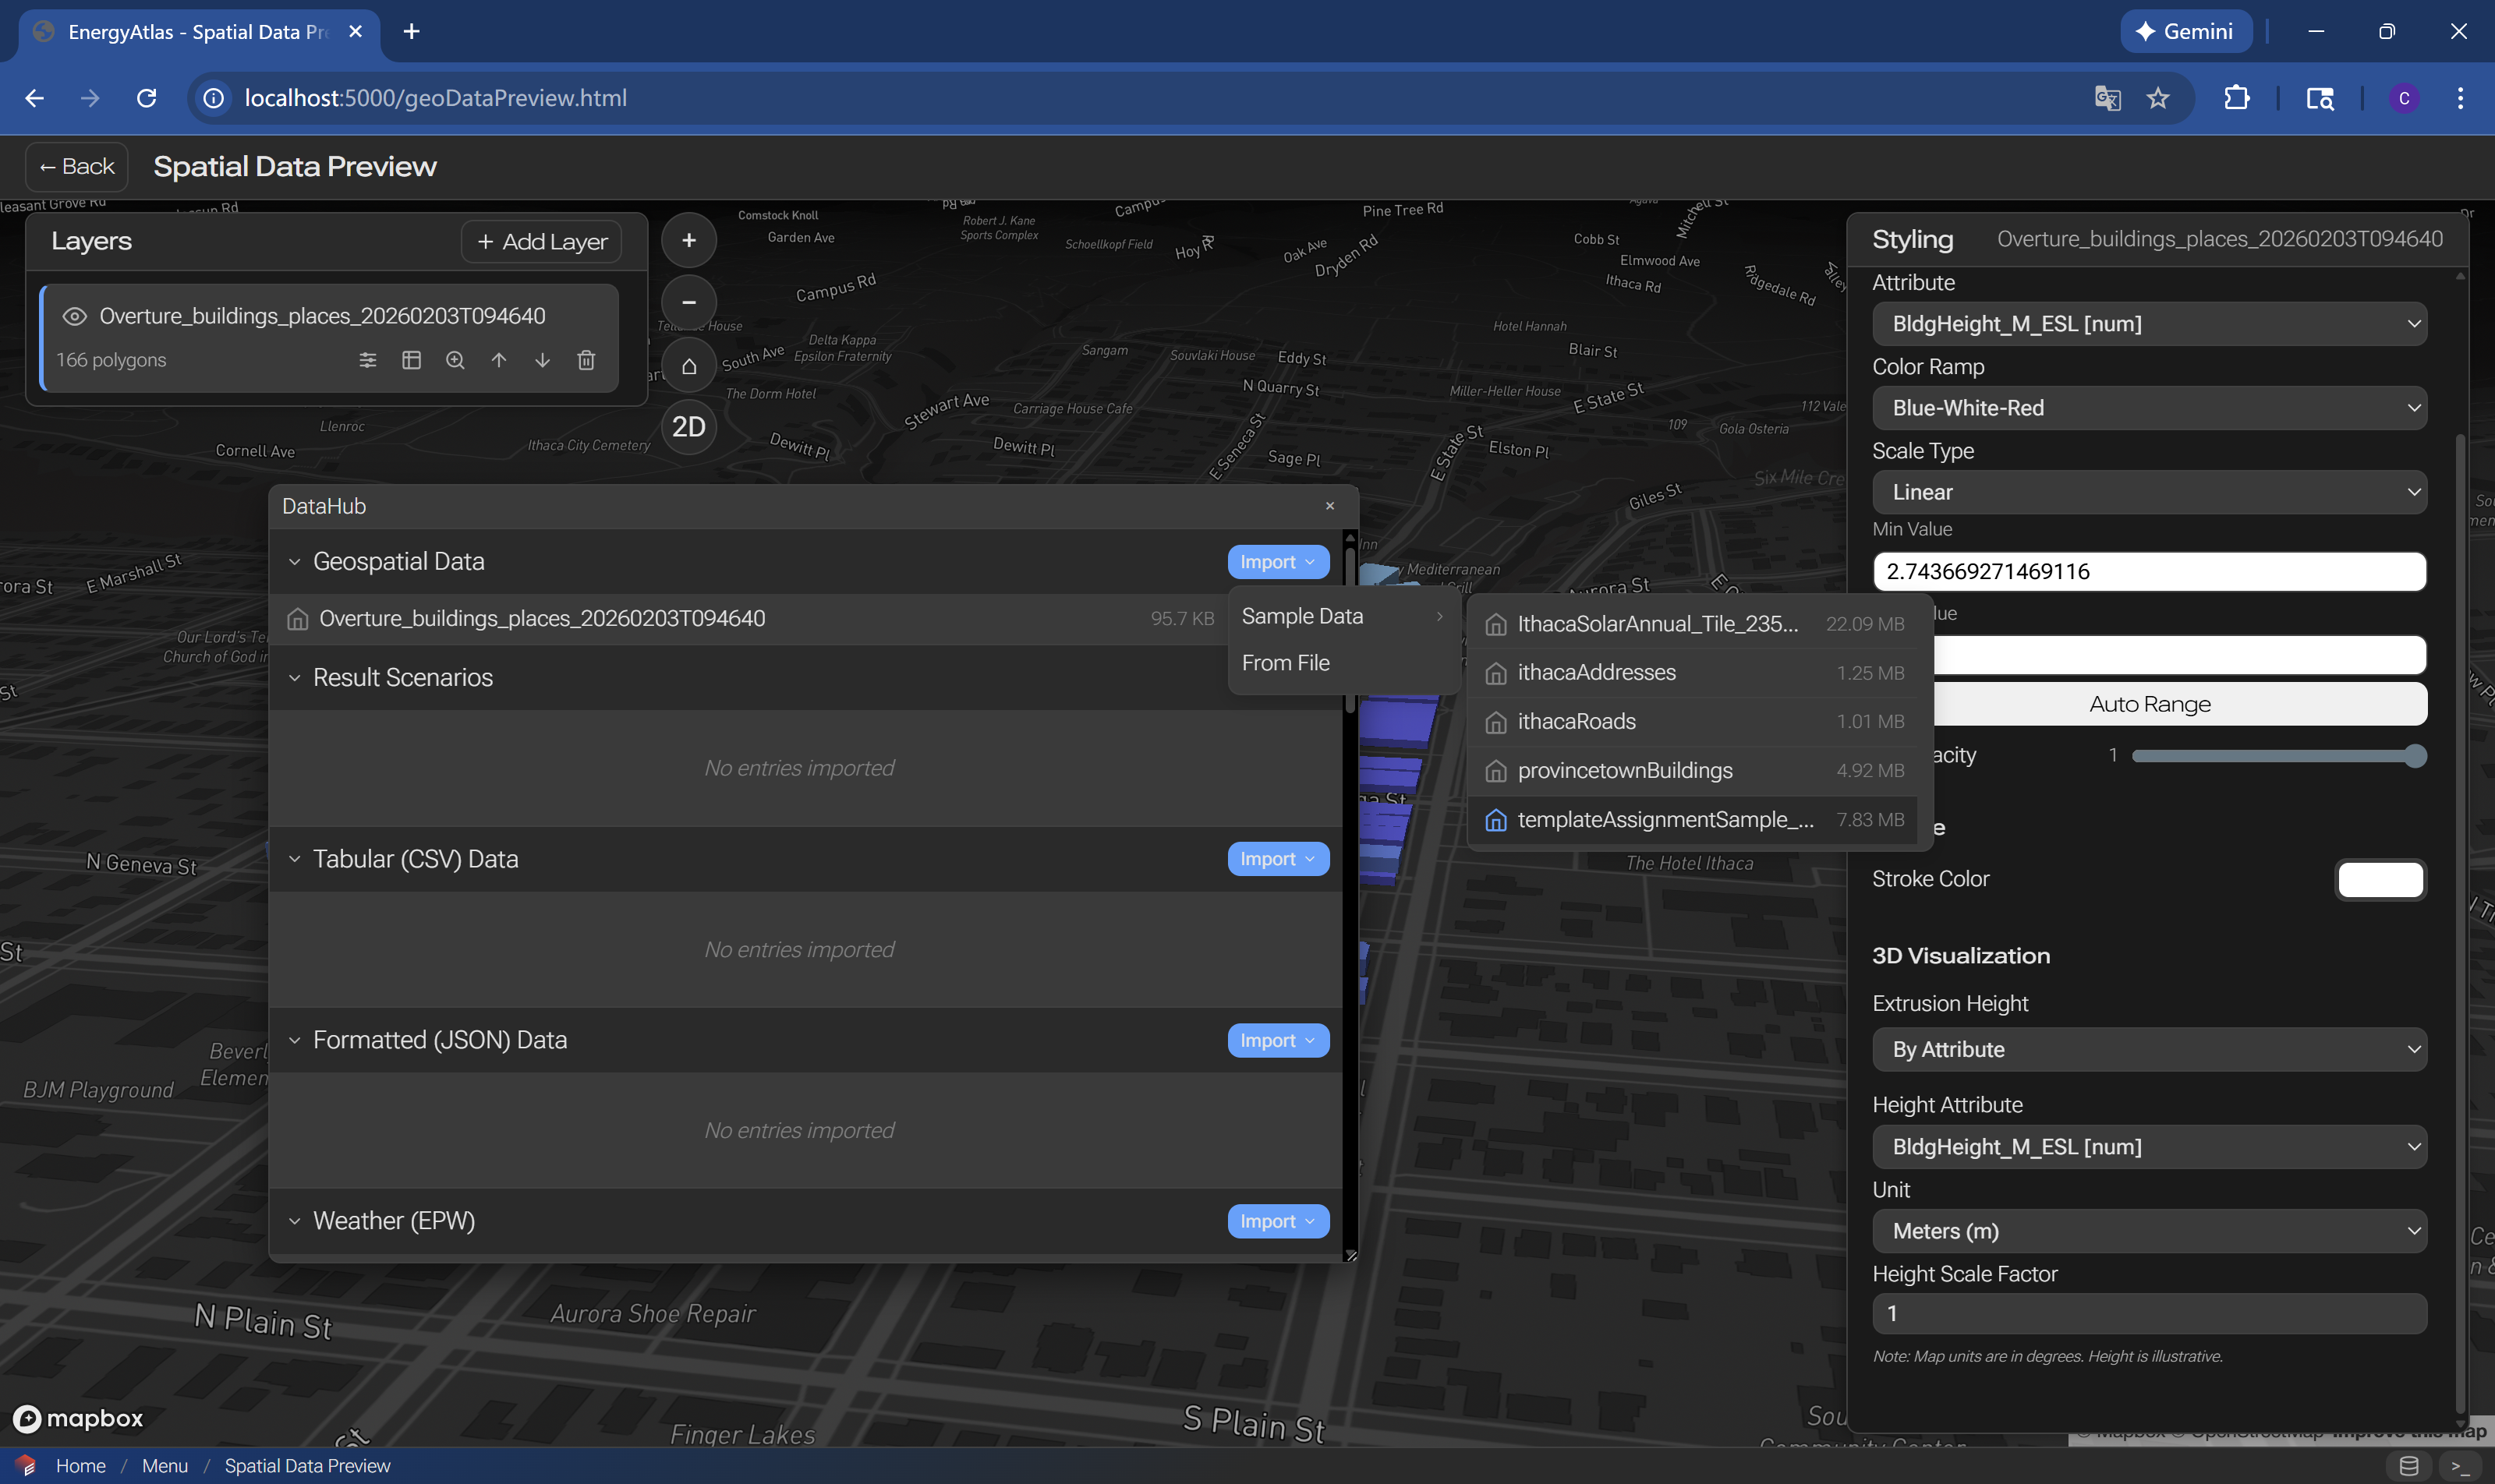This screenshot has width=2495, height=1484.
Task: Choose From File in import menu
Action: click(1286, 663)
